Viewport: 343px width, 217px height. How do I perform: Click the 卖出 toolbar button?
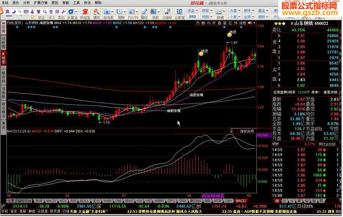61,18
